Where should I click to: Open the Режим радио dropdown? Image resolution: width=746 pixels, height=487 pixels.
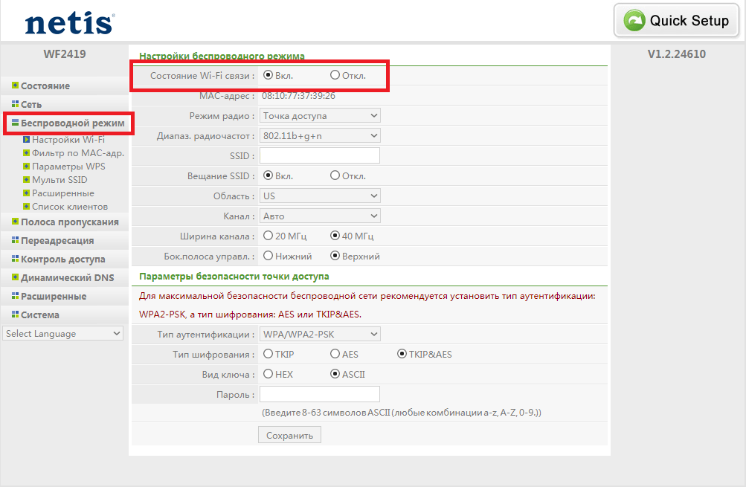320,115
